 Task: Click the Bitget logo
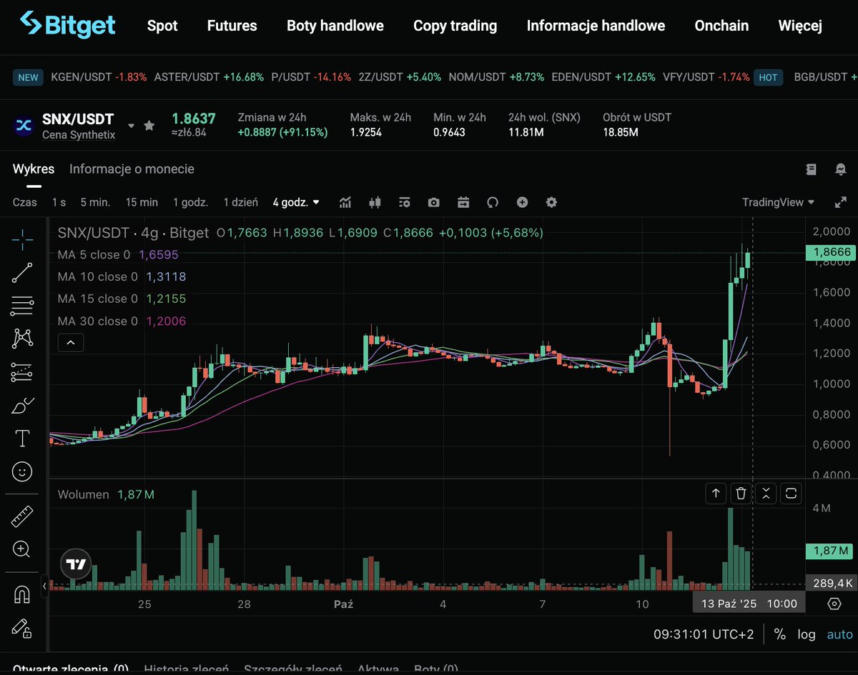tap(68, 25)
